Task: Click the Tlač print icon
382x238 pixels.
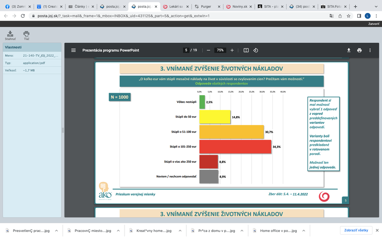Action: (26, 35)
